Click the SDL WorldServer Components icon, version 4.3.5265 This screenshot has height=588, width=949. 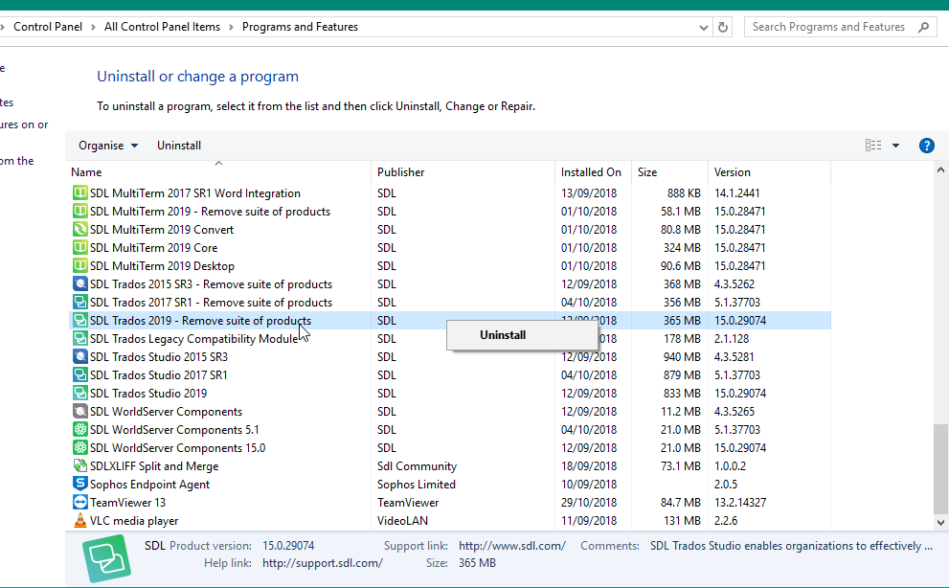click(x=79, y=411)
